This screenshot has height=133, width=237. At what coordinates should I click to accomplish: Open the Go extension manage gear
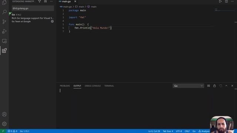point(52,21)
